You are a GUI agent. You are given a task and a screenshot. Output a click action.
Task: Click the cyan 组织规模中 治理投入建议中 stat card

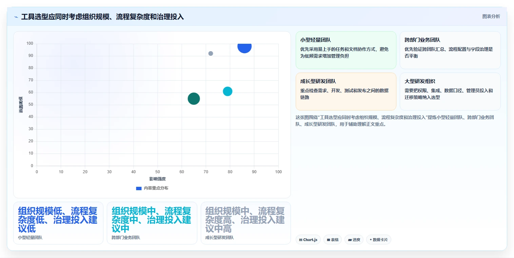(152, 223)
